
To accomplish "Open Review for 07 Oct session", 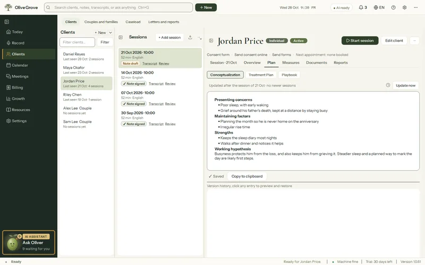I will coord(170,104).
